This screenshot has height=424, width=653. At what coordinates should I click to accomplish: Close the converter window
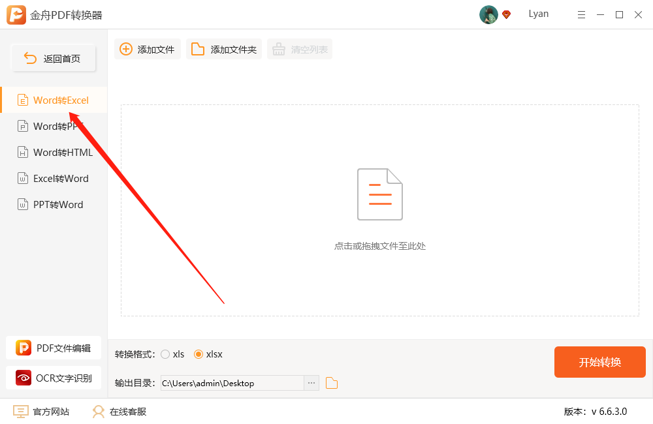point(638,15)
